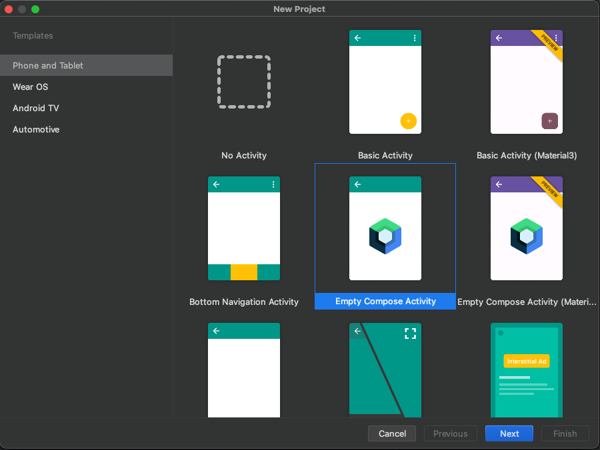
Task: Choose the Basic Activity (Material3) thumbnail
Action: click(527, 82)
